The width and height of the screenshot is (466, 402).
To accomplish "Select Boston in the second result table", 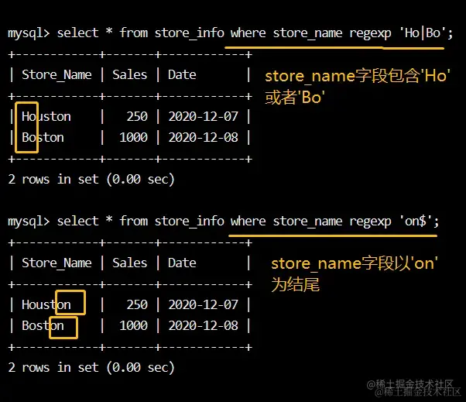I will (43, 326).
